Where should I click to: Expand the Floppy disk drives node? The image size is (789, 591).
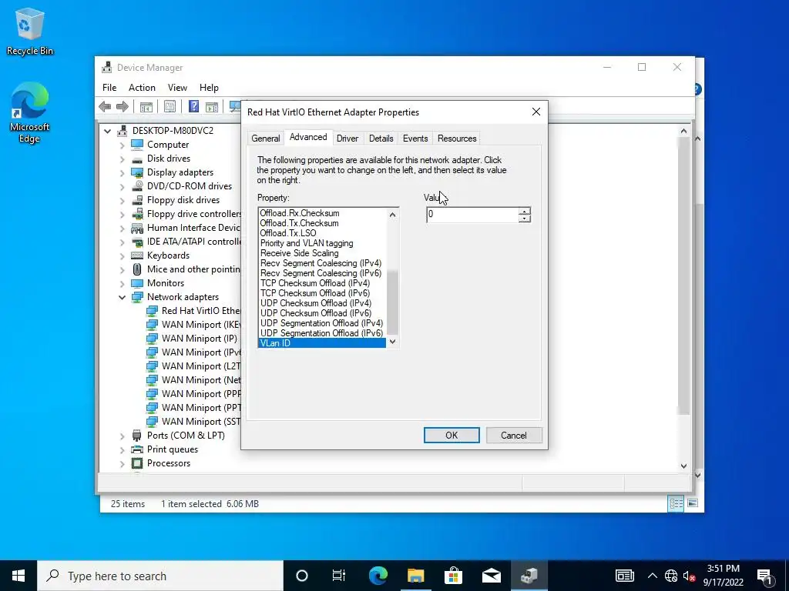122,201
